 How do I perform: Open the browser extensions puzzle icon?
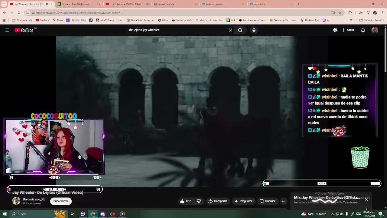[x=350, y=13]
